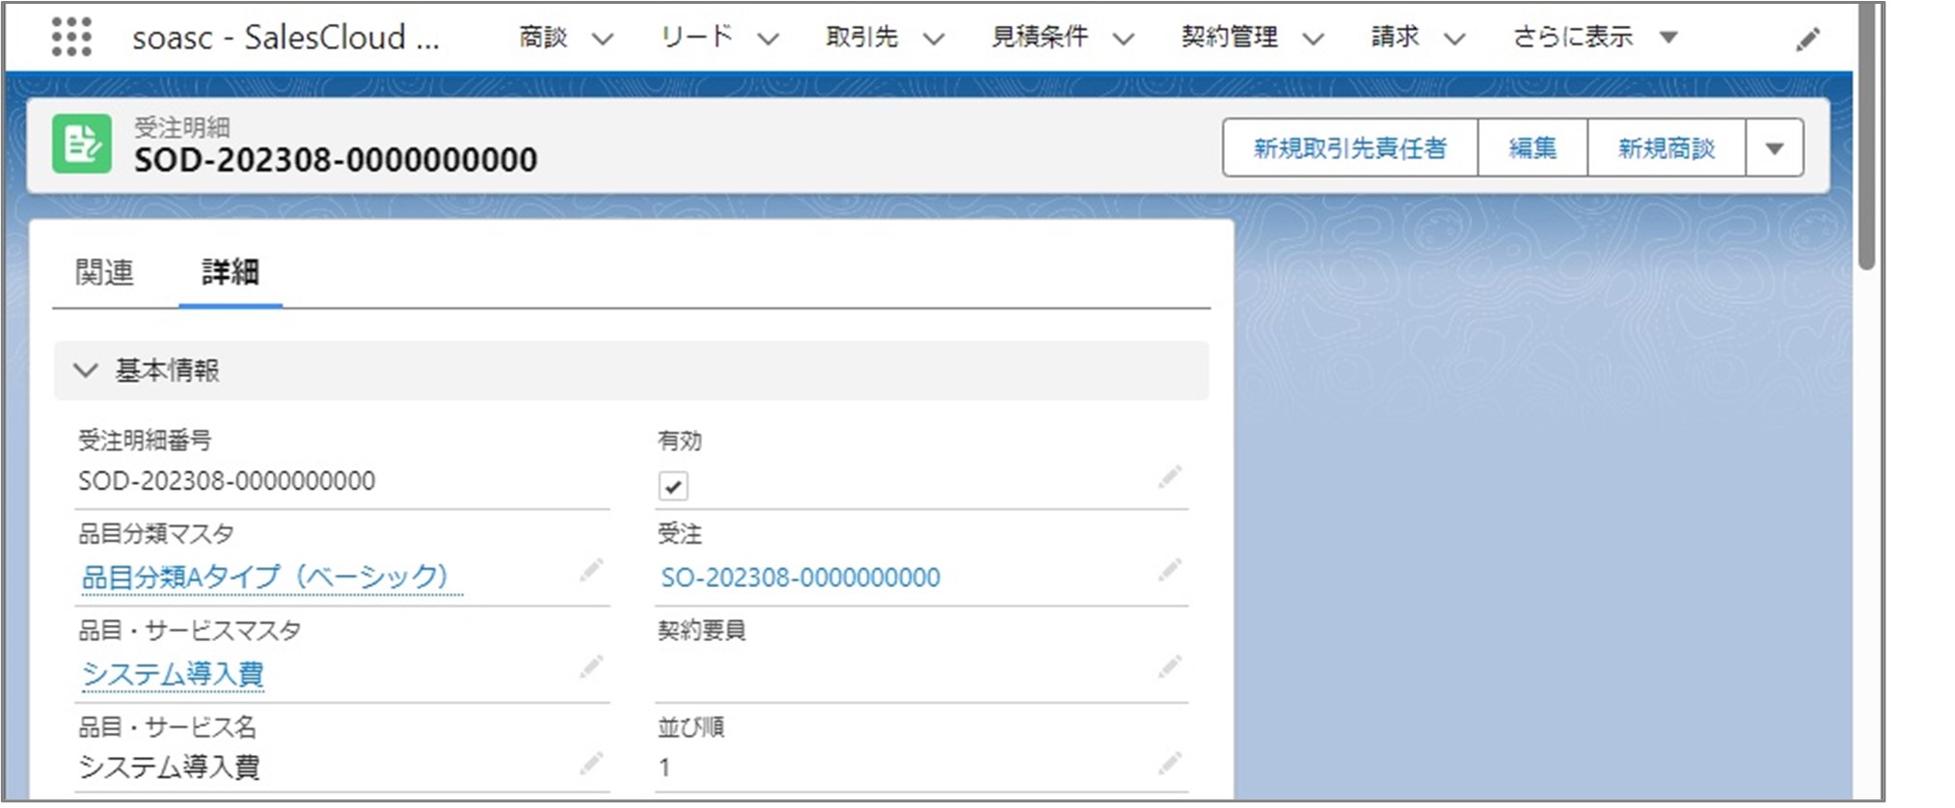Edit 受注 field via pencil icon
The image size is (1955, 808).
[1170, 570]
